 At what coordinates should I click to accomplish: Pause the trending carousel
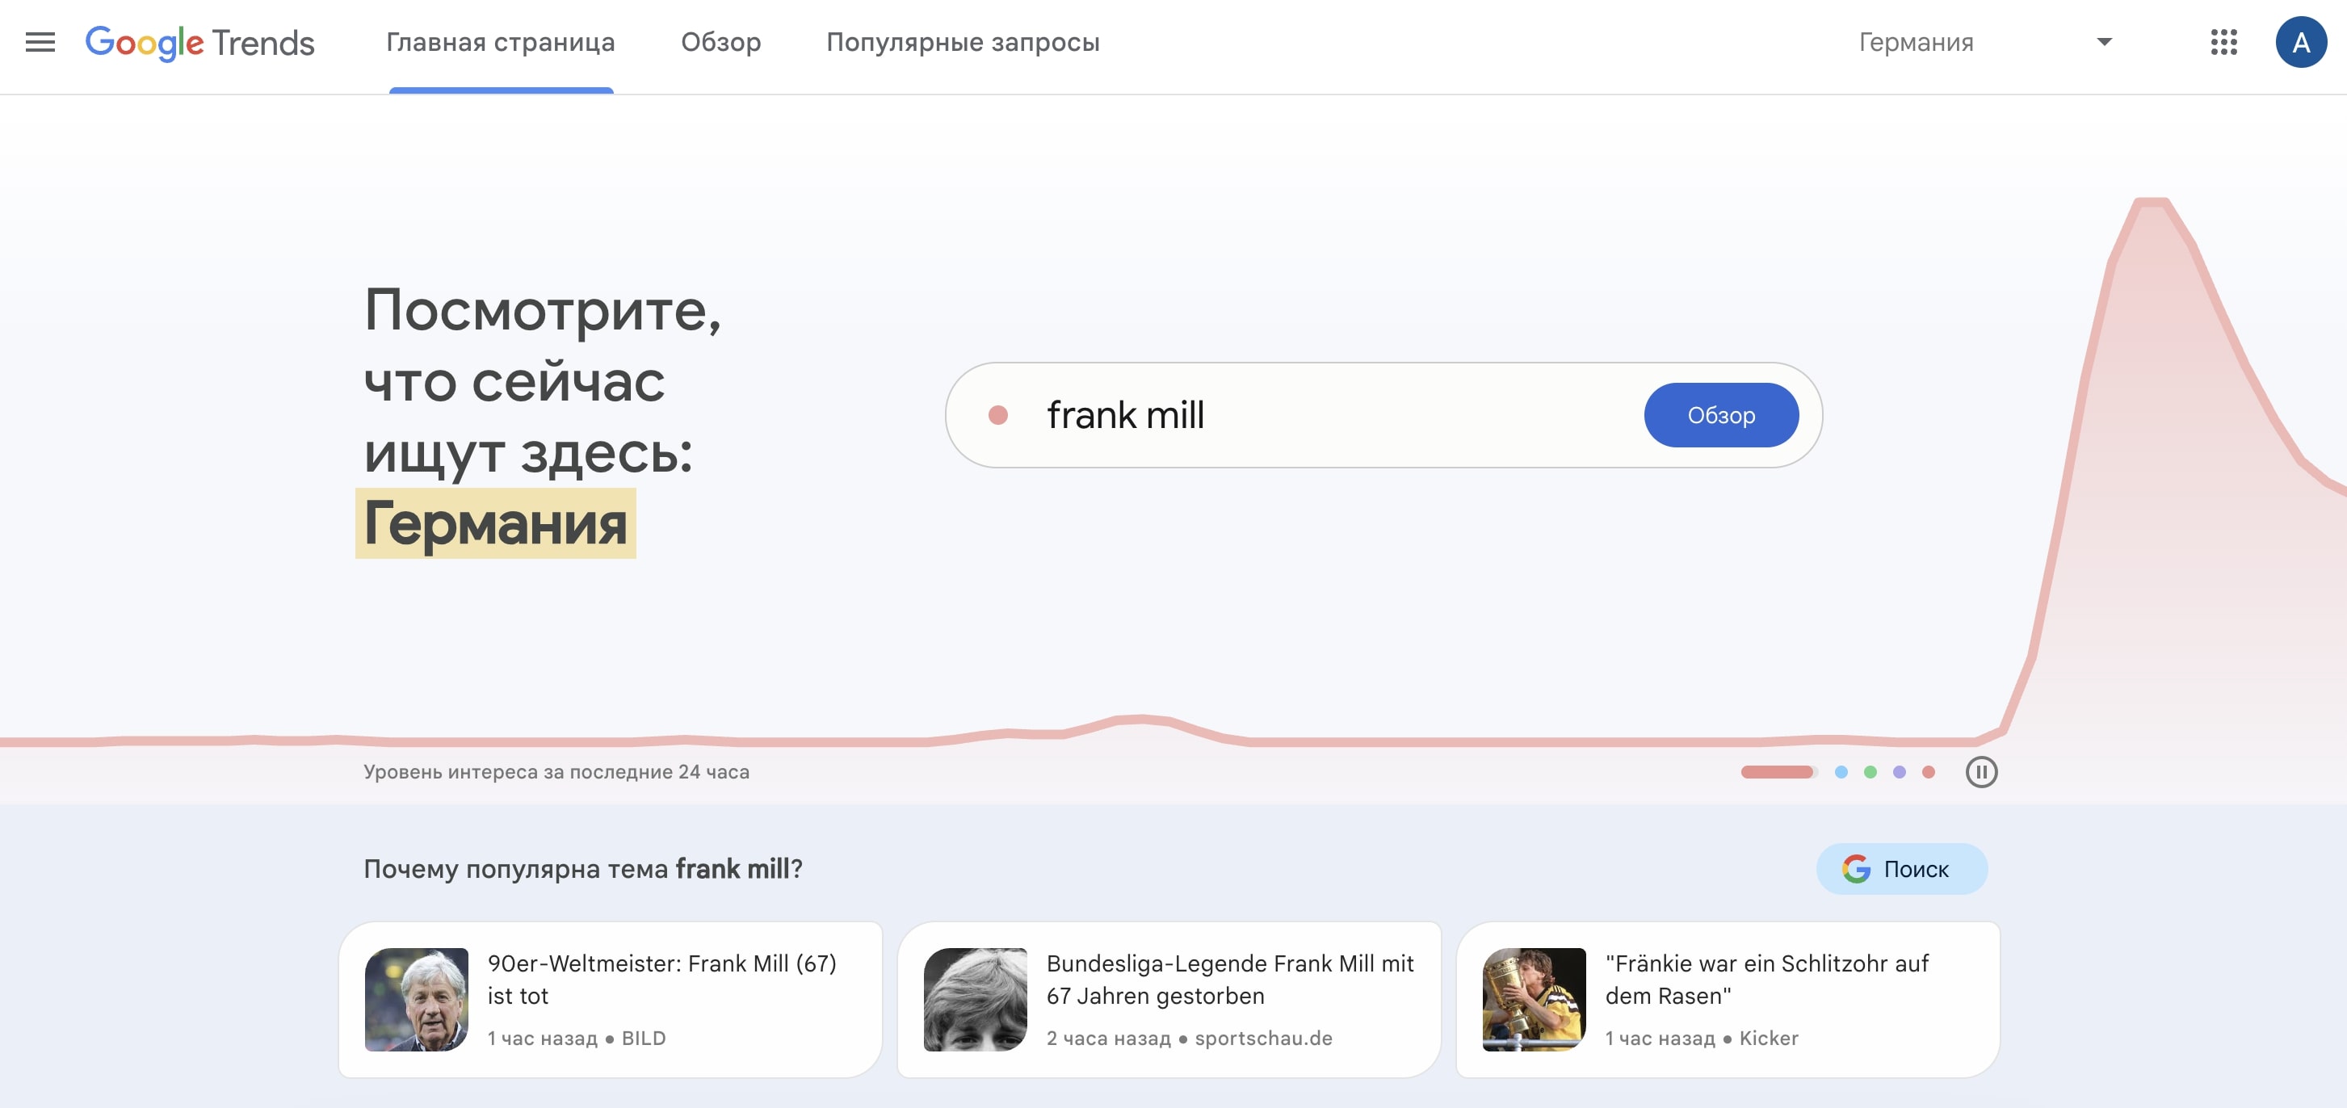pos(1981,772)
